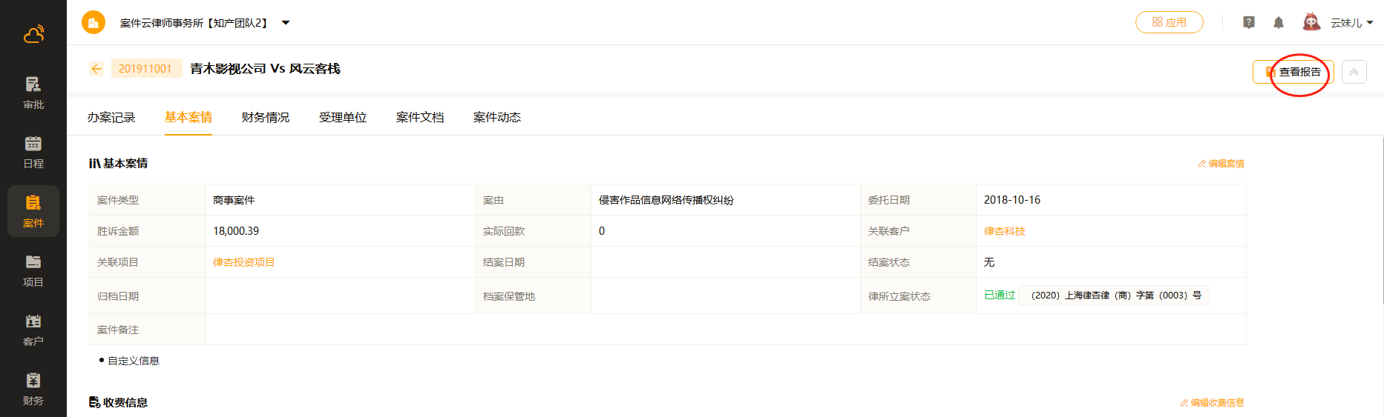This screenshot has width=1384, height=417.
Task: Open the 律杏科技 related client link
Action: 1004,231
